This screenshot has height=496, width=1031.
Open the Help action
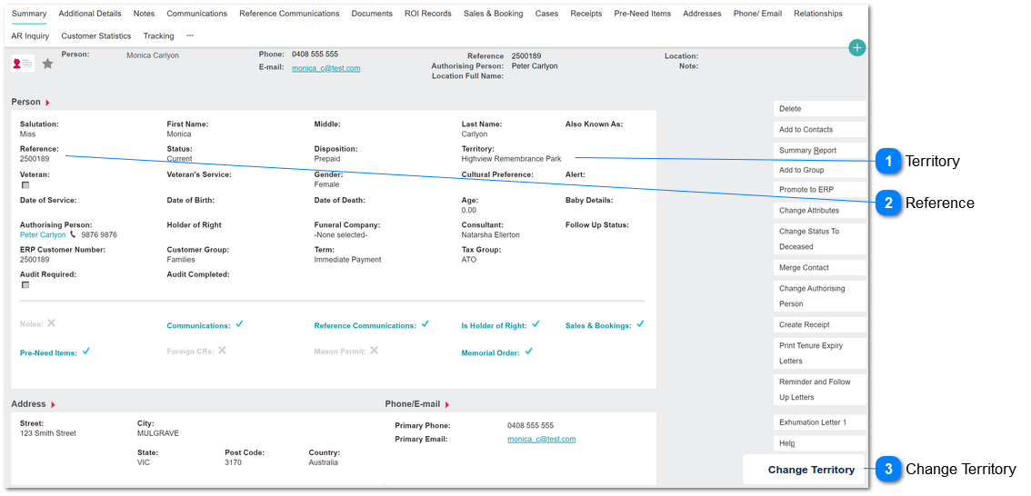(820, 443)
